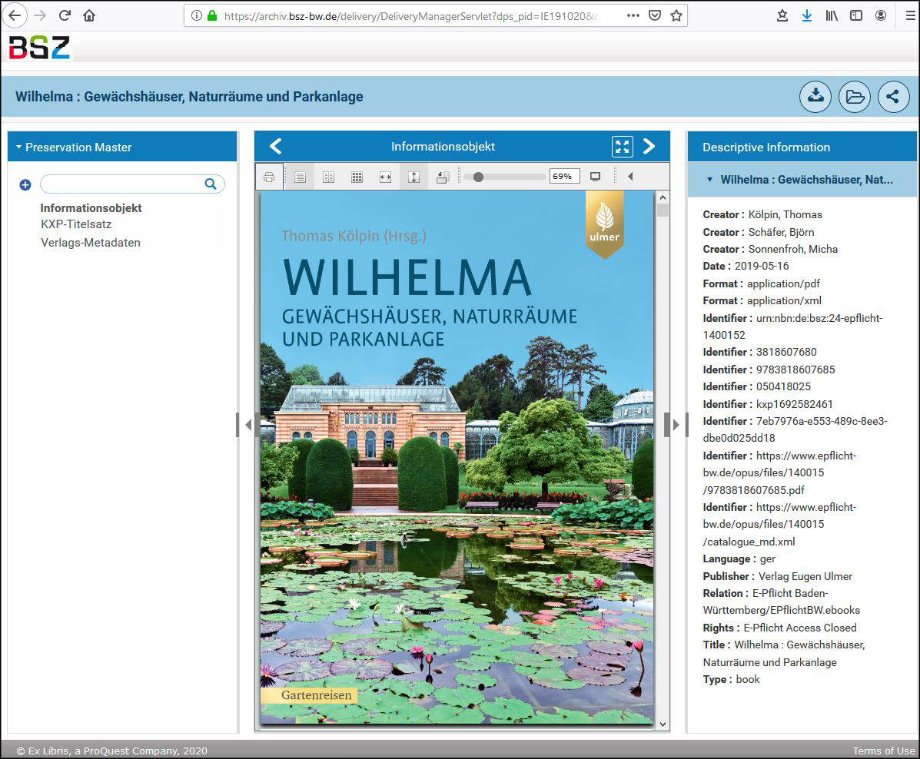Open the browser library
Screen dimensions: 920x759
coord(832,16)
